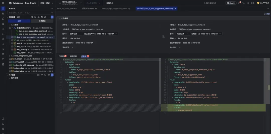271x134 pixels.
Task: Toggle dark mode moon icon
Action: (x=3, y=124)
